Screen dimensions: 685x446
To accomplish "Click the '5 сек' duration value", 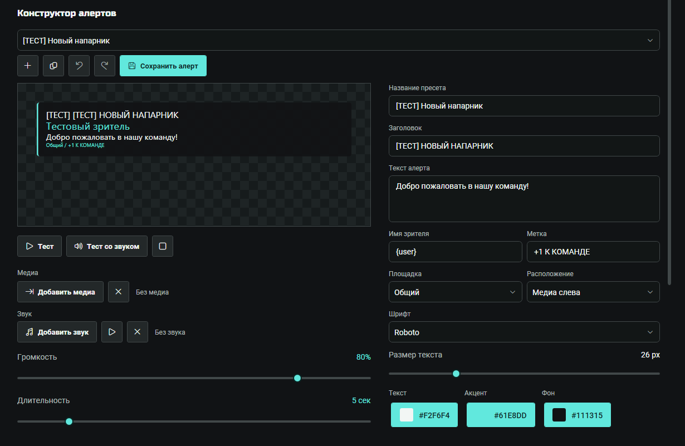I will (361, 400).
